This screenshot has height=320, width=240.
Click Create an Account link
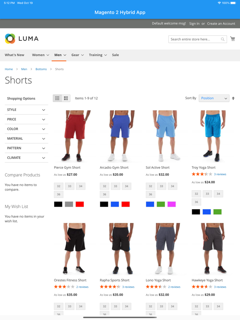pyautogui.click(x=221, y=24)
